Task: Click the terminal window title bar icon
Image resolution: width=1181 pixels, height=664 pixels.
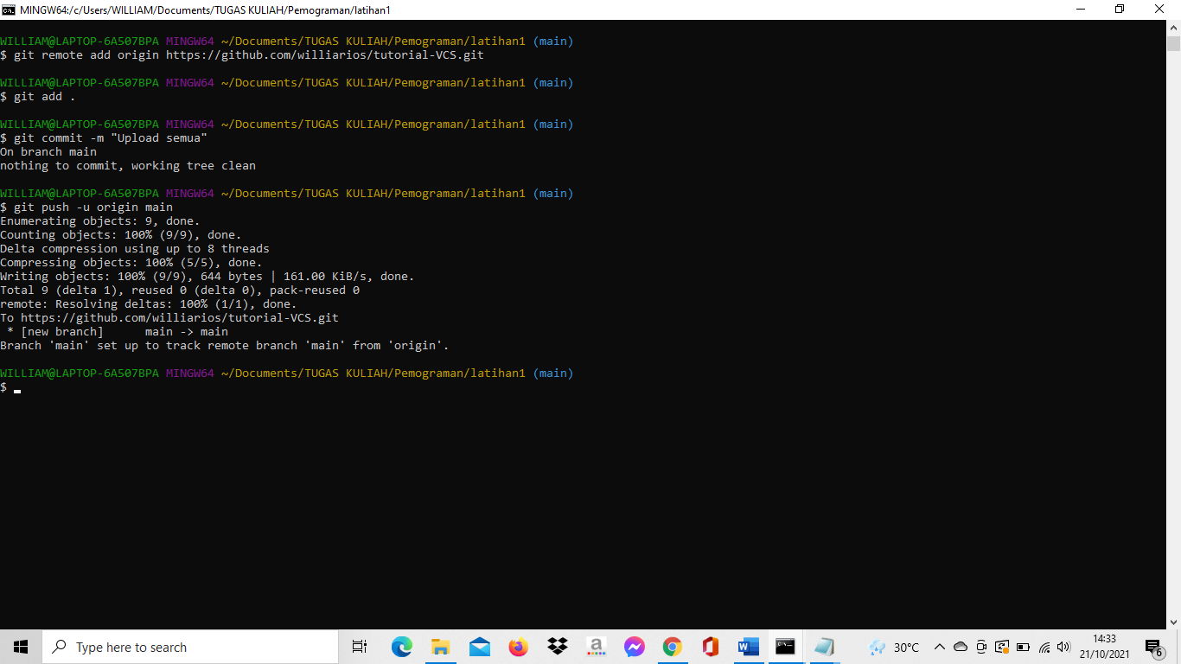Action: [x=9, y=10]
